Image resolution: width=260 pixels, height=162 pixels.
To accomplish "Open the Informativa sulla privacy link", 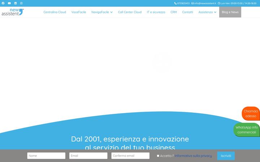I will pyautogui.click(x=193, y=156).
